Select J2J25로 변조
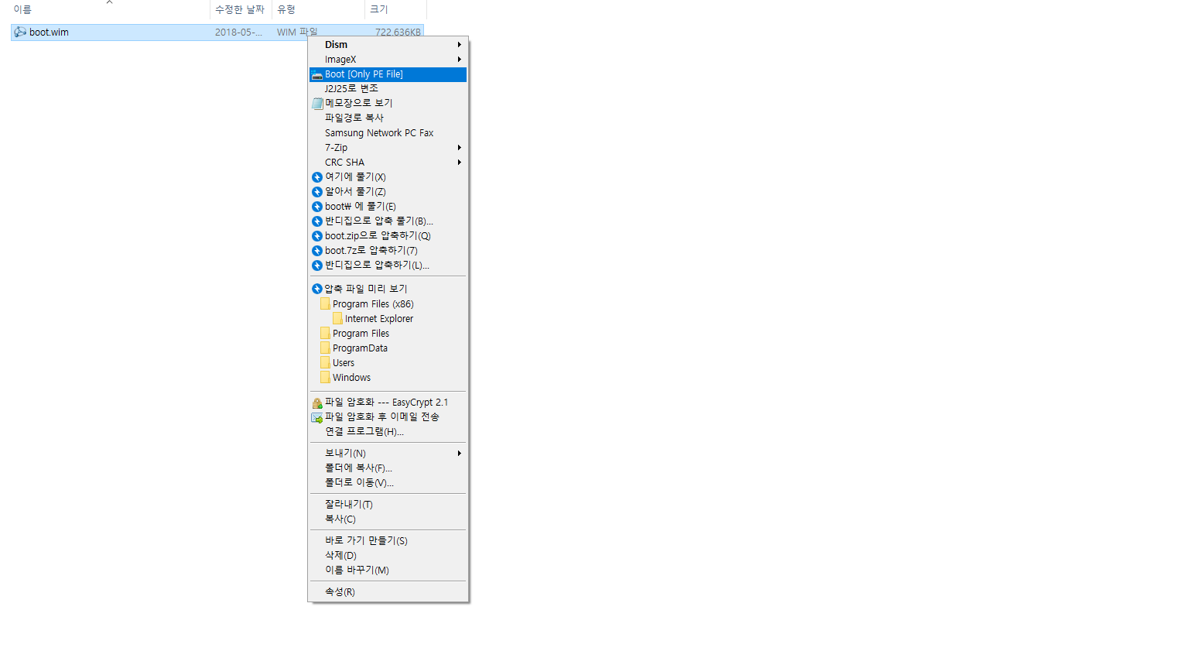Viewport: 1197px width, 658px height. click(x=388, y=89)
